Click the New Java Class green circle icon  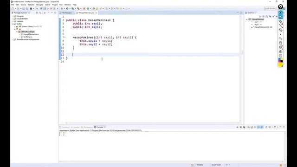click(88, 8)
